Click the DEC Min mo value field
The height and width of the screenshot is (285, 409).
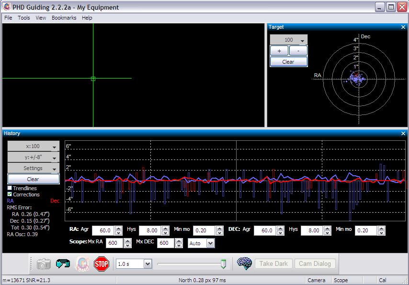(366, 230)
